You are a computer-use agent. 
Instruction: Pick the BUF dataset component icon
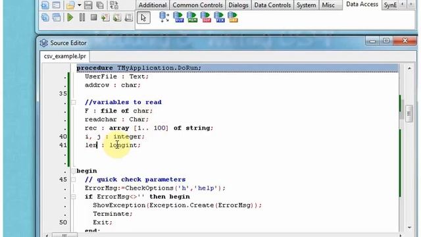point(178,17)
